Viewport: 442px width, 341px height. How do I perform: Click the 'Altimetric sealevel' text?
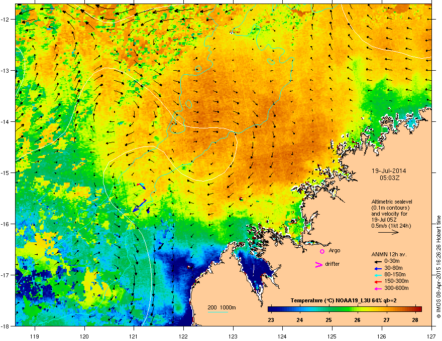pos(392,202)
